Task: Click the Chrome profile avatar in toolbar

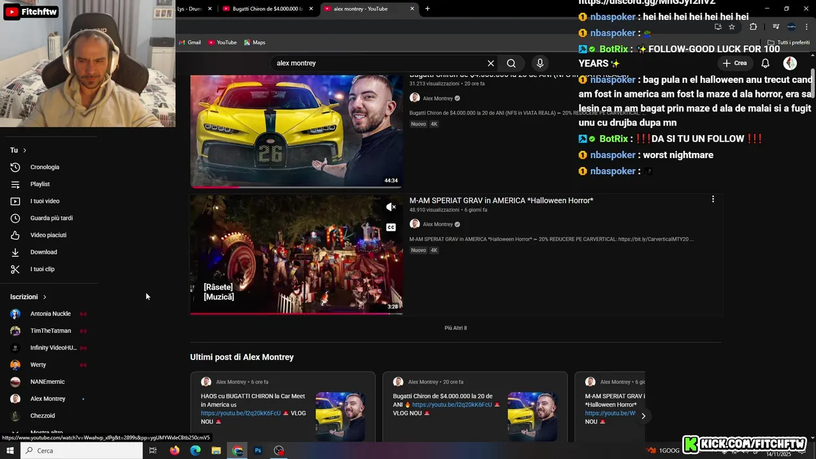Action: pyautogui.click(x=791, y=27)
